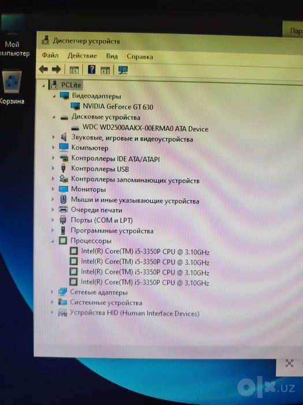Viewport: 303px width, 405px height.
Task: Click the Контроллеры IDE ATA/ATAPI icon
Action: click(x=63, y=158)
